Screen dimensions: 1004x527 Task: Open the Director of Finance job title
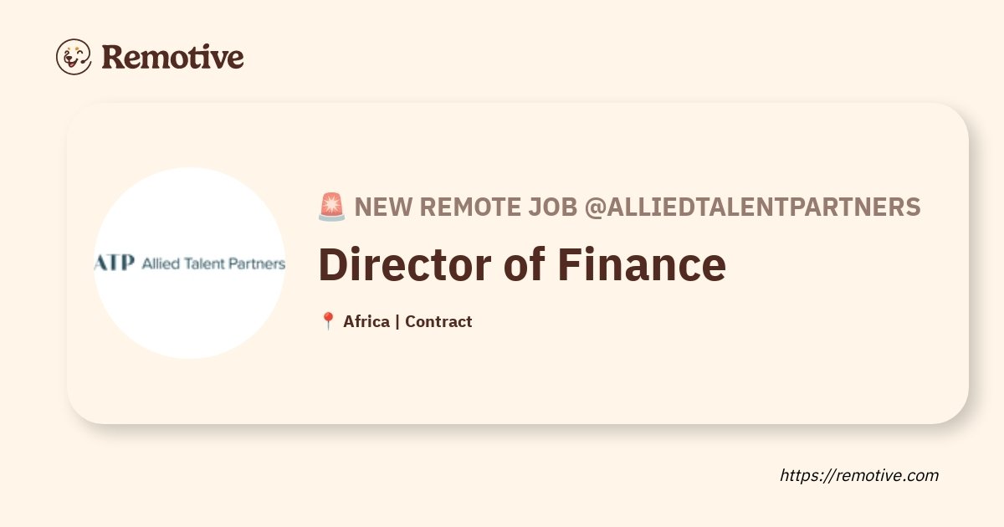tap(522, 264)
